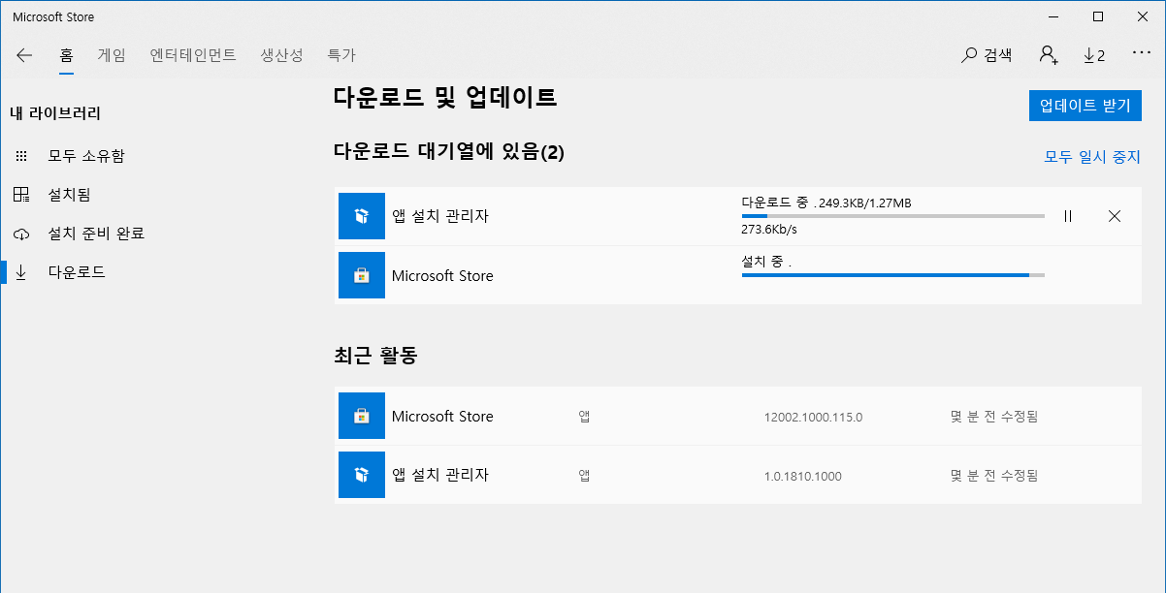The image size is (1166, 593).
Task: Click the 앱 설치 관리자 download progress bar
Action: pyautogui.click(x=893, y=216)
